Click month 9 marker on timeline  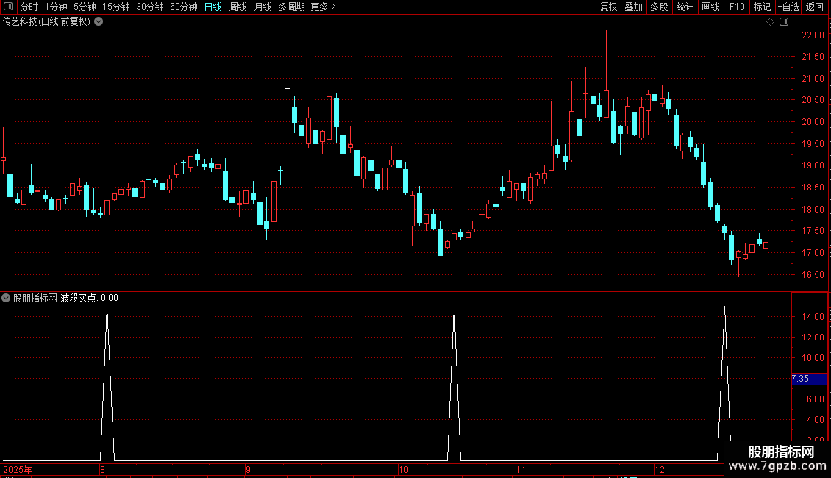(248, 469)
